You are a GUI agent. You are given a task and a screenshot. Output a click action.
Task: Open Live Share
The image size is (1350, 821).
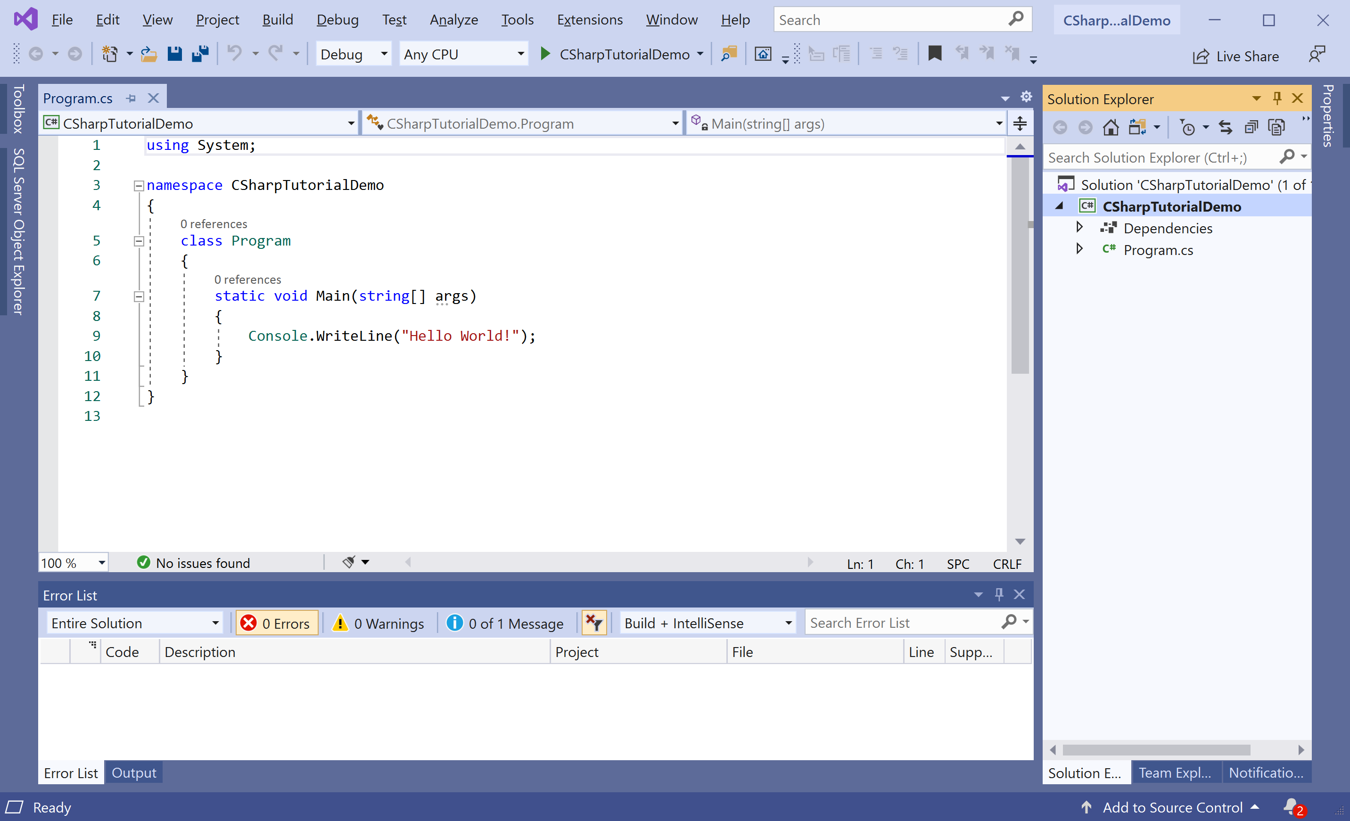point(1236,57)
